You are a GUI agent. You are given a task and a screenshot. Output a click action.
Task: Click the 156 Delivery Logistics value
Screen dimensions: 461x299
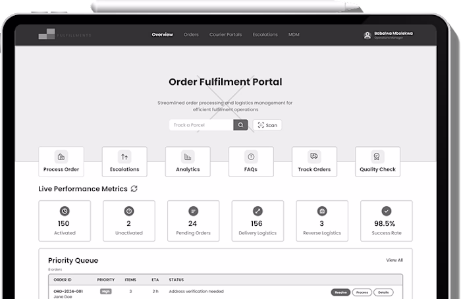coord(257,223)
